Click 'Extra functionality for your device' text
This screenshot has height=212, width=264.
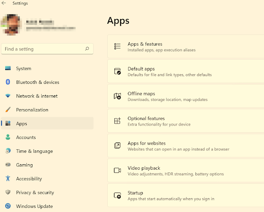pyautogui.click(x=159, y=125)
